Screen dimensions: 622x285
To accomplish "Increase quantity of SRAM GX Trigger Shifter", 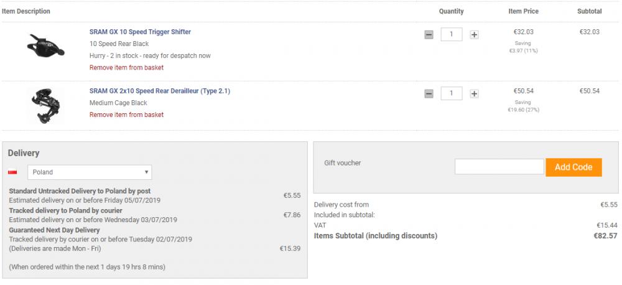I will click(474, 35).
